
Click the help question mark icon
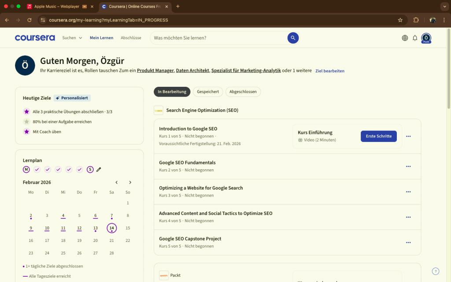coord(436,271)
